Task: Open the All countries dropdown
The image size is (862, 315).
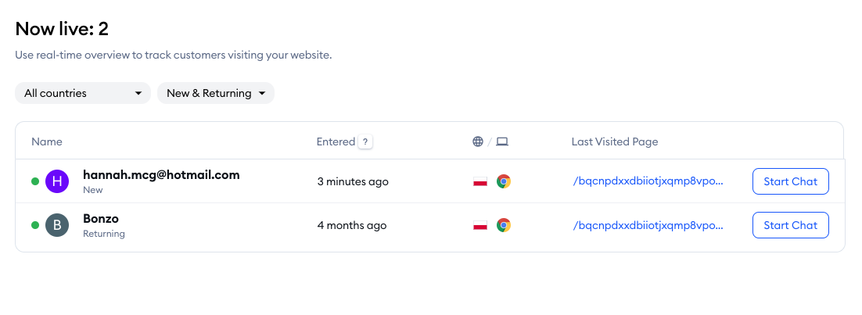Action: (83, 93)
